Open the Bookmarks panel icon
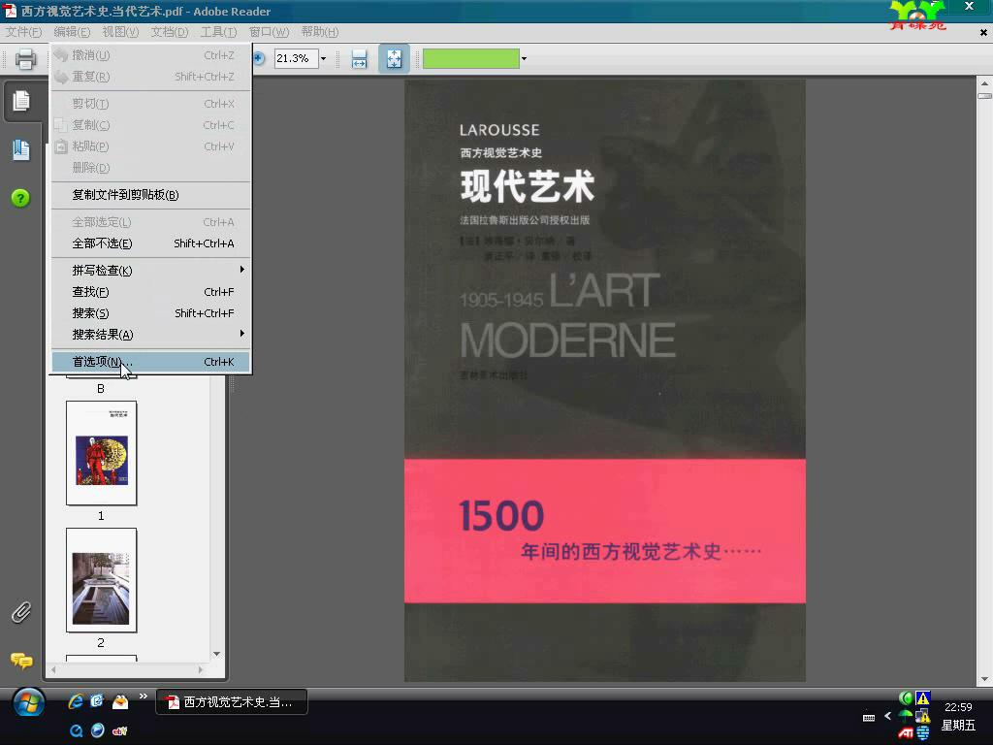This screenshot has width=993, height=745. coord(21,149)
